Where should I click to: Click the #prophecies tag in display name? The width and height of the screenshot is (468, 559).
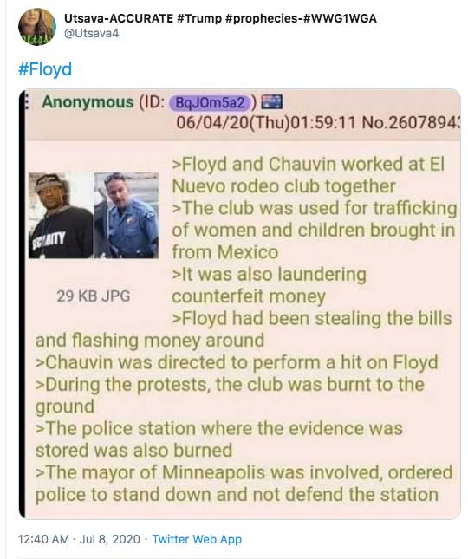(262, 18)
